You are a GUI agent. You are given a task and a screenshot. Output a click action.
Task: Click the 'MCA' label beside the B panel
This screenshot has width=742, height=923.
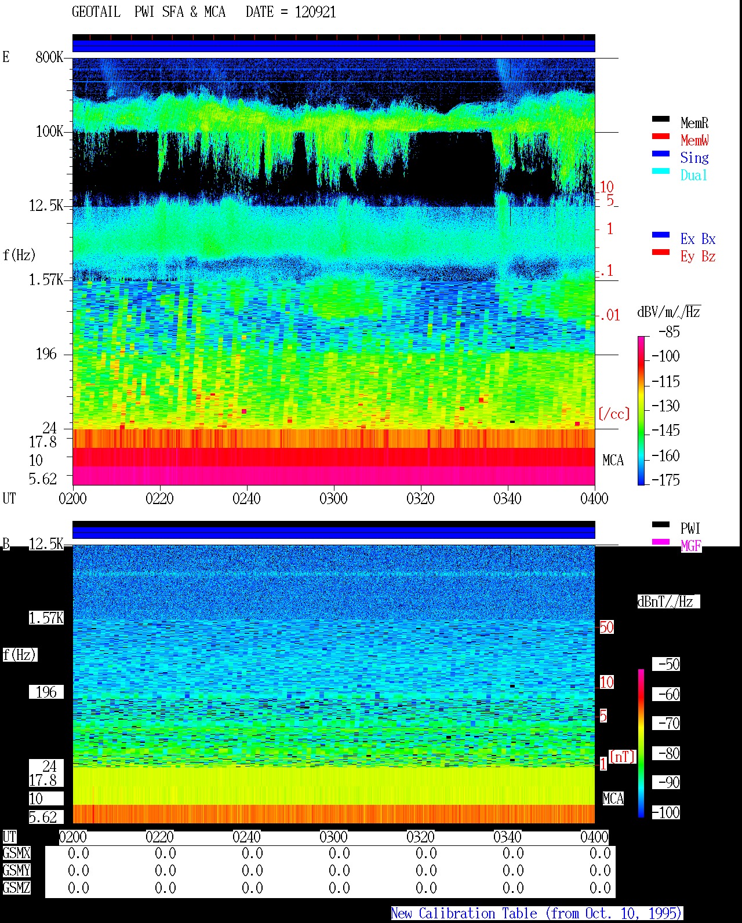[613, 798]
